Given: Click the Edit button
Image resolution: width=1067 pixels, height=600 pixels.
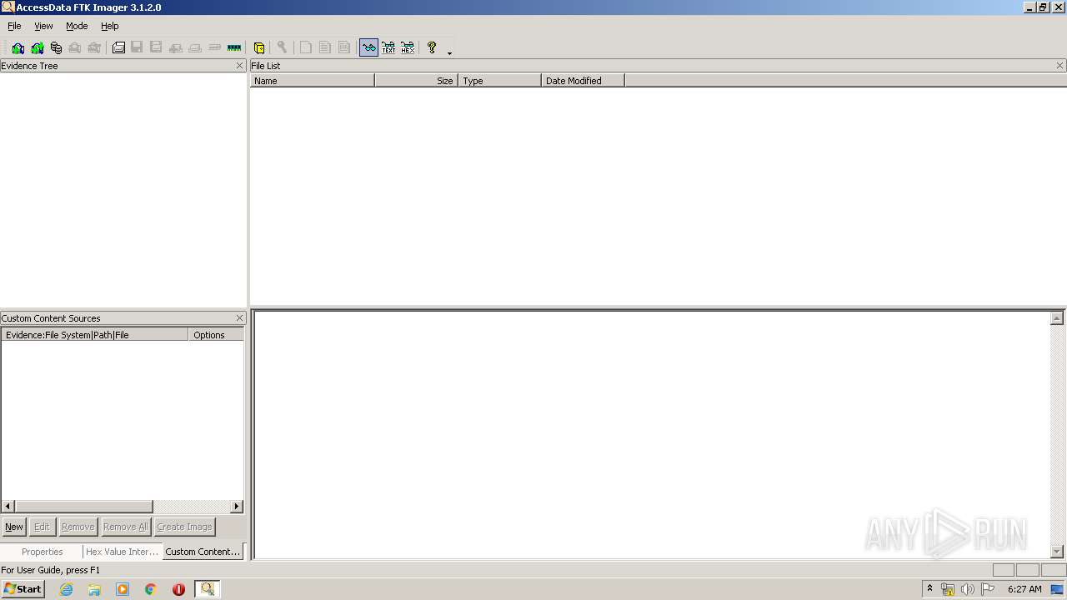Looking at the screenshot, I should (42, 527).
